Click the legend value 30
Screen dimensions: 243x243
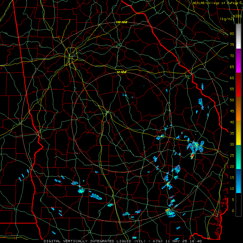(x=232, y=144)
